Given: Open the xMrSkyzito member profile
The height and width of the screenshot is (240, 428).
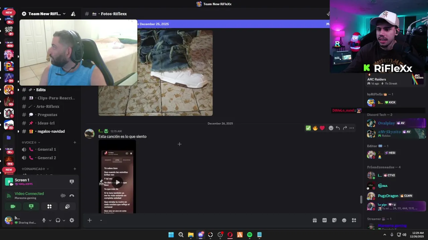Looking at the screenshot, I should [x=396, y=133].
